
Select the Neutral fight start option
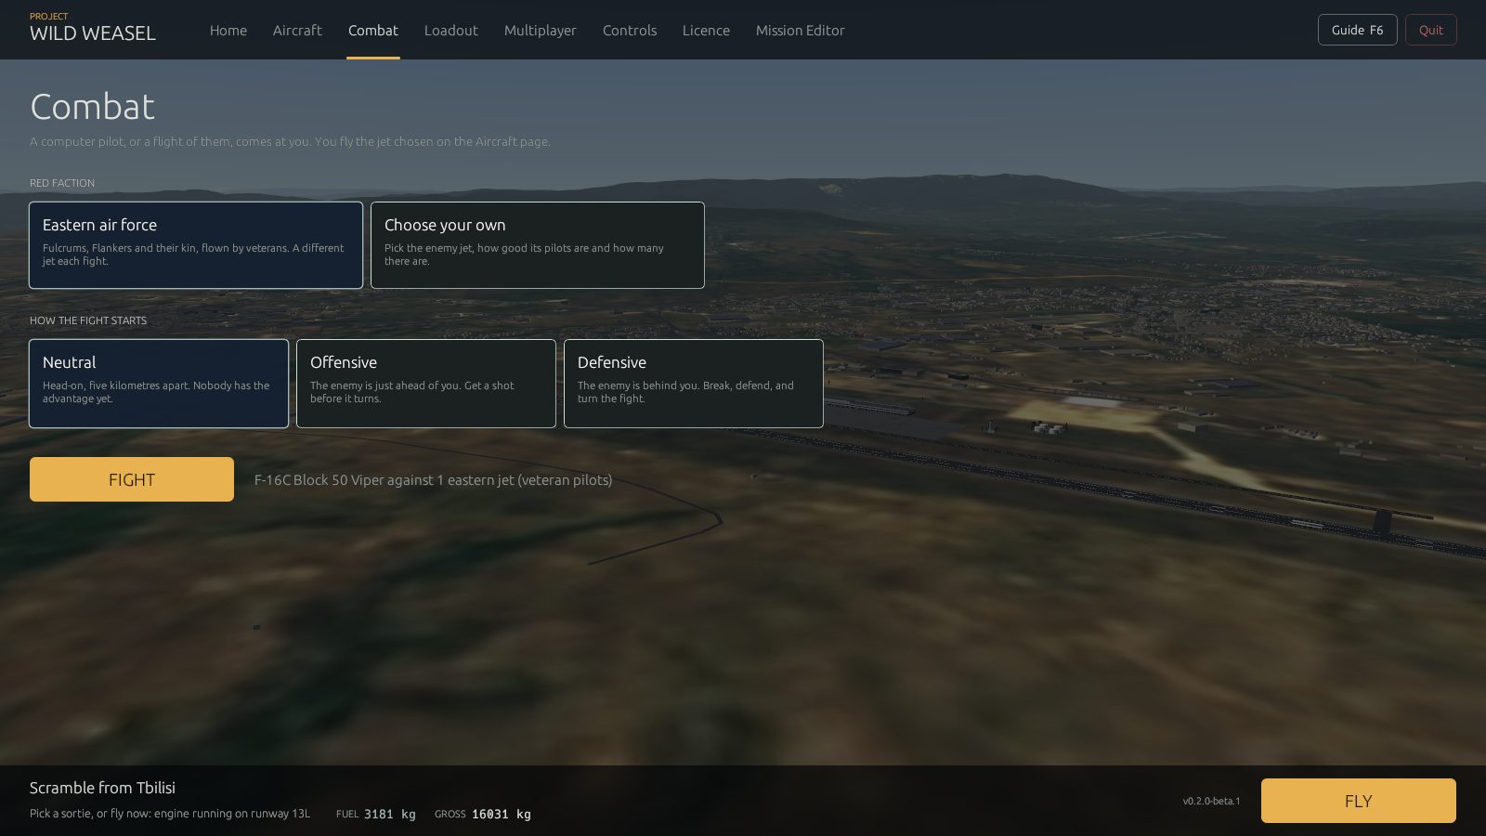tap(159, 384)
